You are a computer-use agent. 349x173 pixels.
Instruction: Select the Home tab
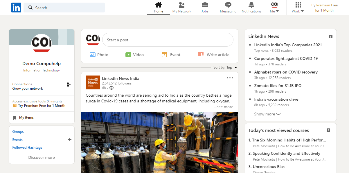coord(159,8)
